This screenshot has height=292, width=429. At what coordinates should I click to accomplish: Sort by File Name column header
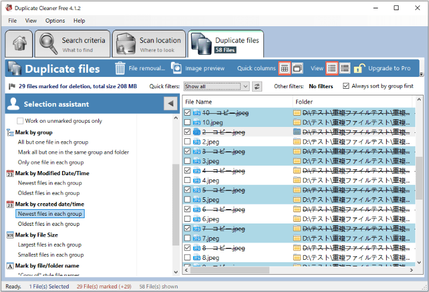point(238,102)
